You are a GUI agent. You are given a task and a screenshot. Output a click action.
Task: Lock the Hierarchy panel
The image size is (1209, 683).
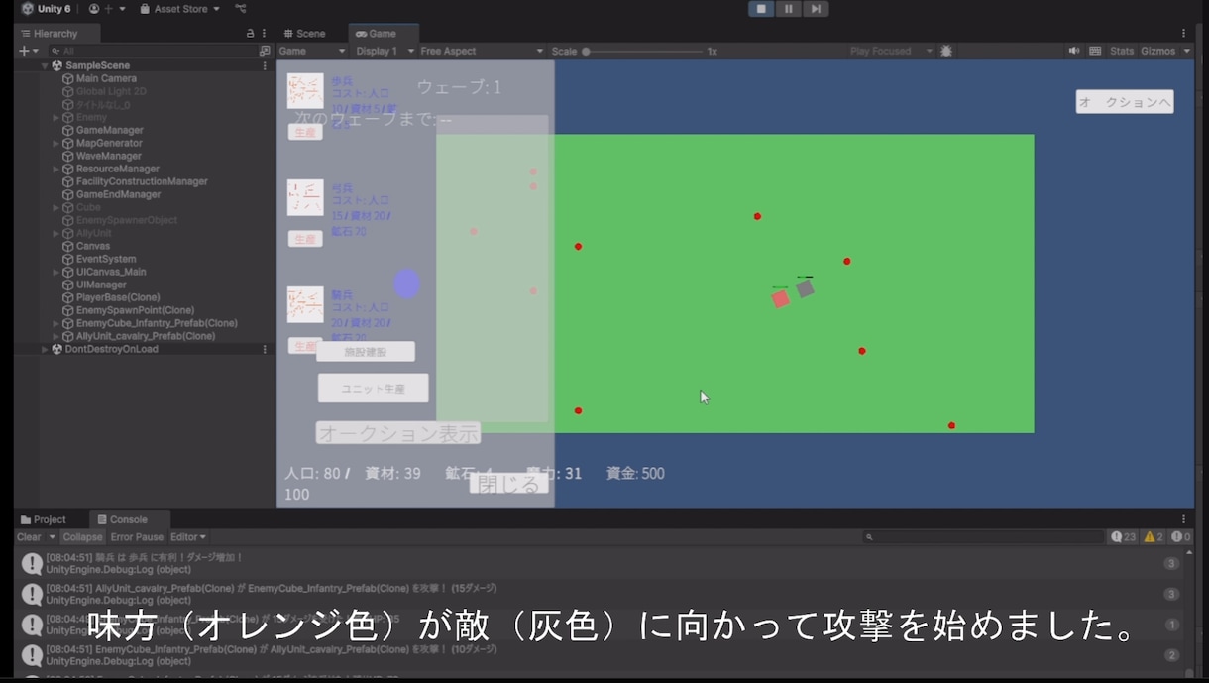click(250, 34)
